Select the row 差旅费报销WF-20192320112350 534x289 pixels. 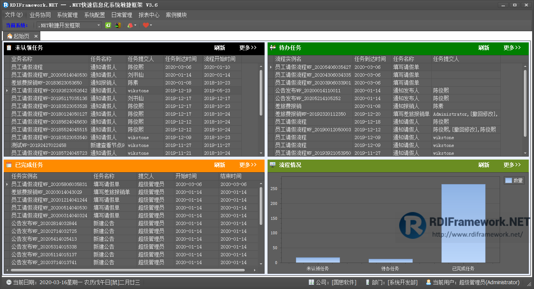(384, 114)
